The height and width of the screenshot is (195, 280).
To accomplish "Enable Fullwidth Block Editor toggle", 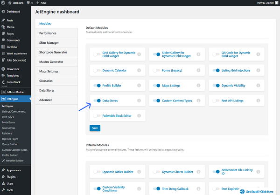I will tap(97, 116).
